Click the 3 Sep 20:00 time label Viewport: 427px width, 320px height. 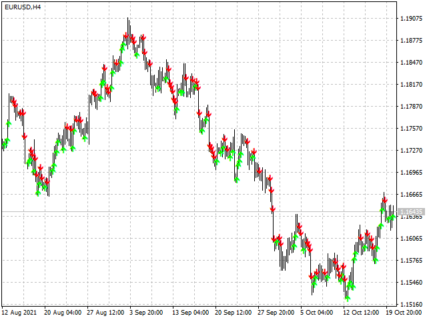pos(146,313)
